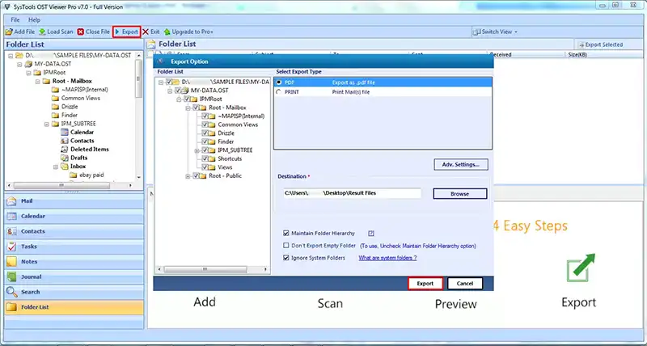Click the Adv. Settings button
Image resolution: width=647 pixels, height=346 pixels.
click(x=461, y=165)
